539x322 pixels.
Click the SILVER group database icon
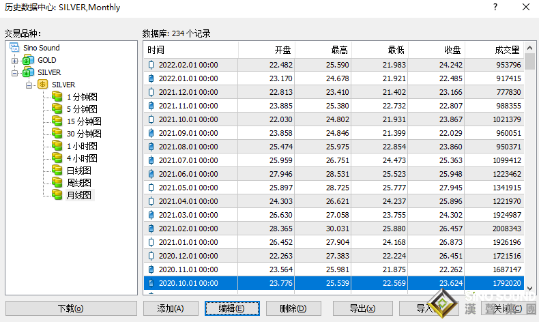click(x=29, y=72)
